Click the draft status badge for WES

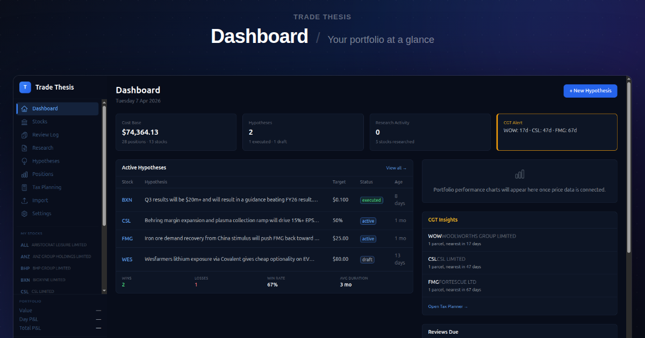point(367,260)
